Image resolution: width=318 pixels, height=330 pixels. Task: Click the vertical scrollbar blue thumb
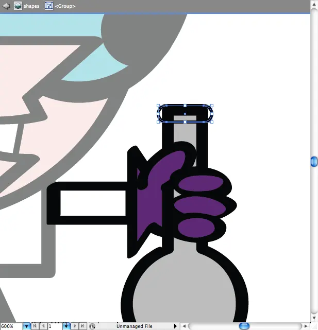[x=314, y=162]
